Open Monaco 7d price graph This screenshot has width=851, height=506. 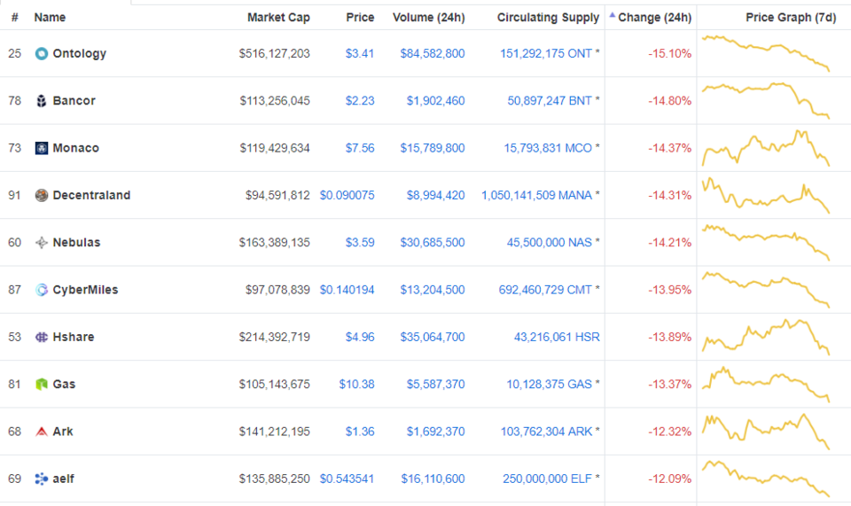click(766, 147)
